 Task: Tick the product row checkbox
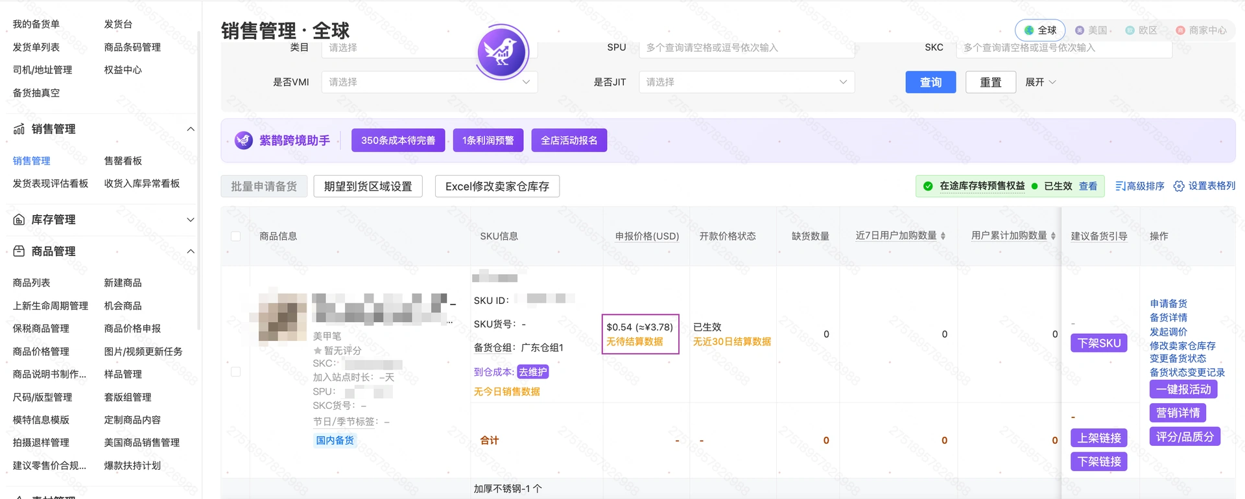coord(235,372)
